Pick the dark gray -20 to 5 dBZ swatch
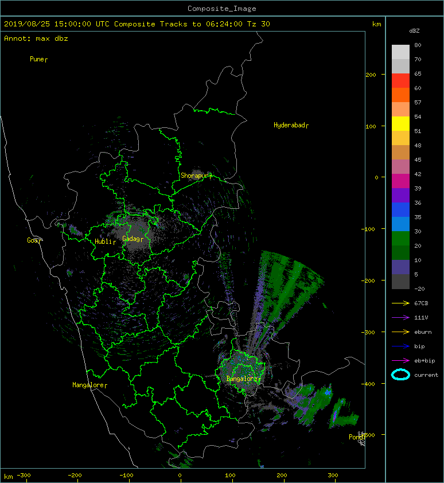The width and height of the screenshot is (444, 483). (x=400, y=282)
